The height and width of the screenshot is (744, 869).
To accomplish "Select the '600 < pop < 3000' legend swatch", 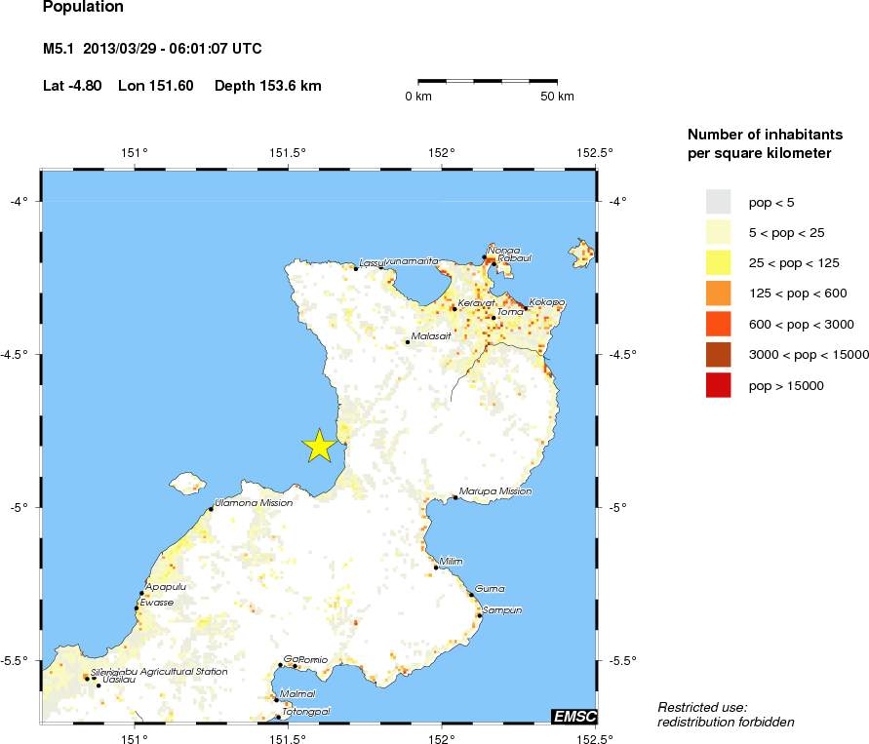I will (718, 324).
